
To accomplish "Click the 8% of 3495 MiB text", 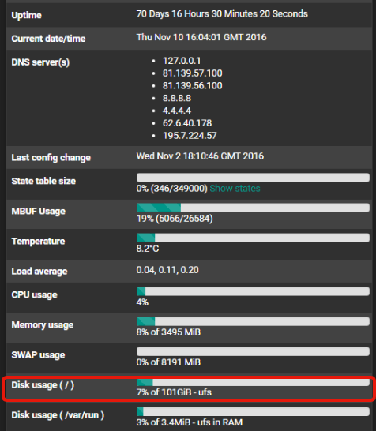I will [x=168, y=332].
